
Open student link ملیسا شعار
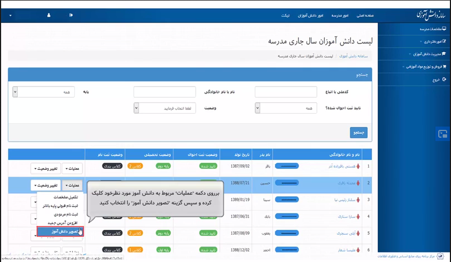point(347,250)
